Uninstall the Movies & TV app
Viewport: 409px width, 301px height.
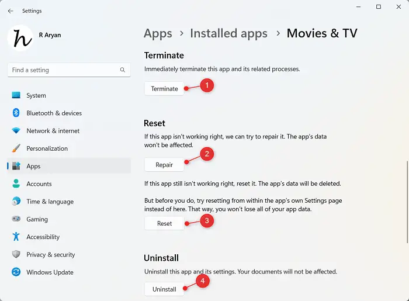164,289
